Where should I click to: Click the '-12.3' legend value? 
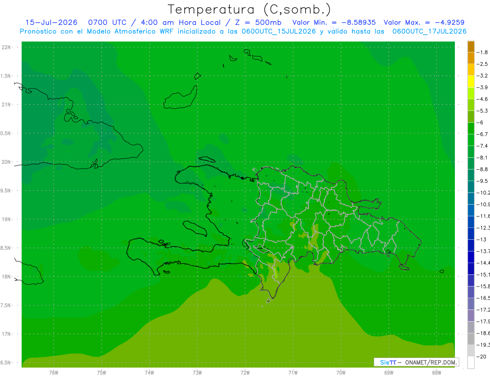click(483, 228)
